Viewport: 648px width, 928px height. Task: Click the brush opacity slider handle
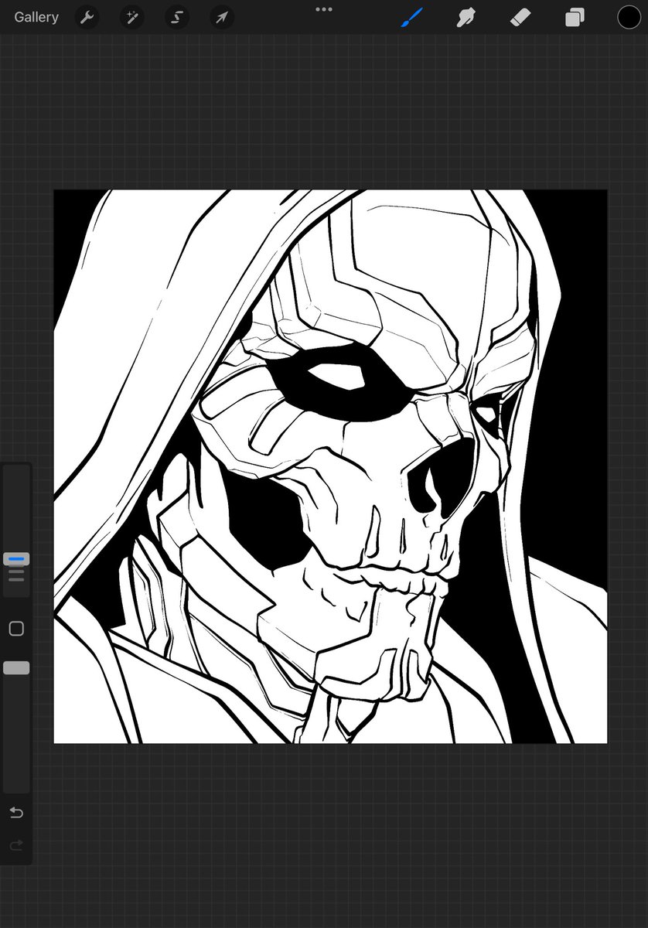pos(16,667)
